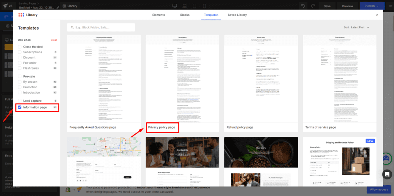Click the Undo icon
The width and height of the screenshot is (394, 196).
pos(303,6)
